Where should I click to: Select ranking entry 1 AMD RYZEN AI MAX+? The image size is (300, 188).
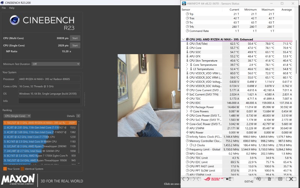(40, 123)
